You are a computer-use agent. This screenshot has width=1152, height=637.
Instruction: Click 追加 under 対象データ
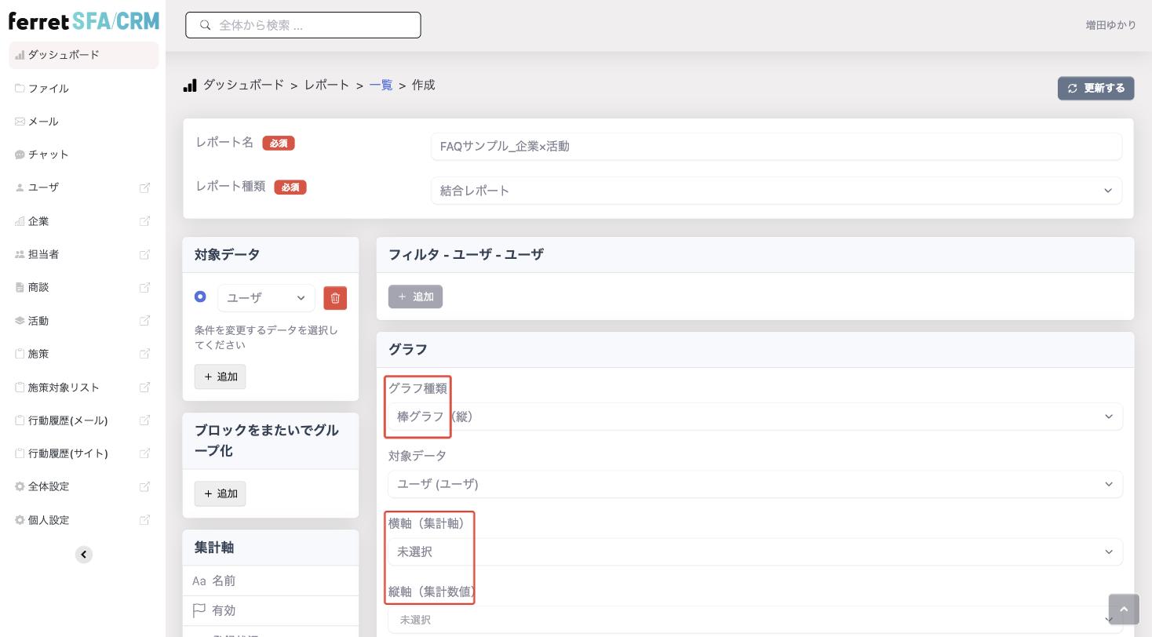[x=220, y=377]
